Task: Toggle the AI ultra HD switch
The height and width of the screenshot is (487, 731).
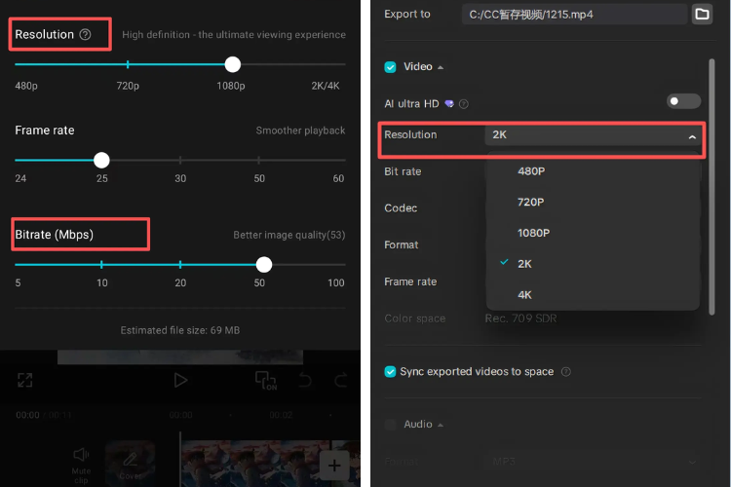Action: [683, 101]
